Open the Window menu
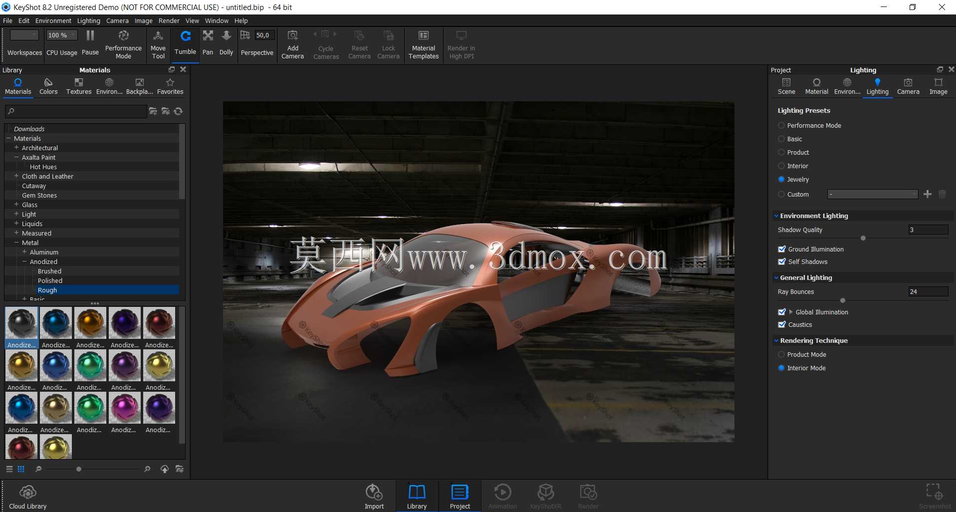956x512 pixels. [x=217, y=21]
